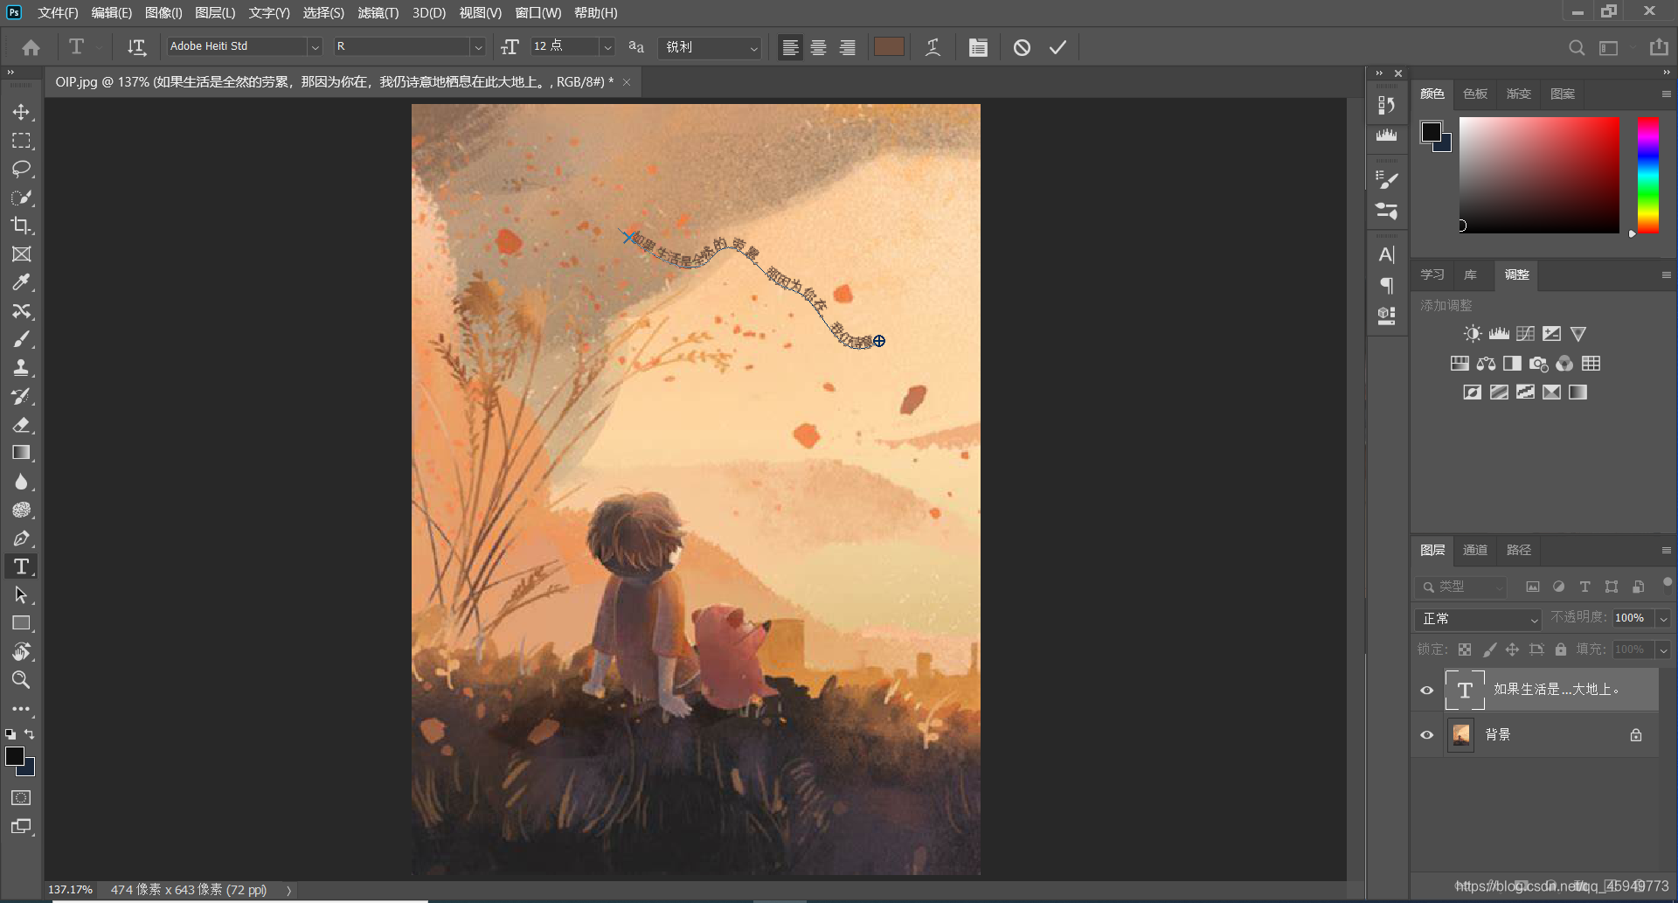Toggle the Character and Paragraph panels
1678x903 pixels.
[x=978, y=47]
